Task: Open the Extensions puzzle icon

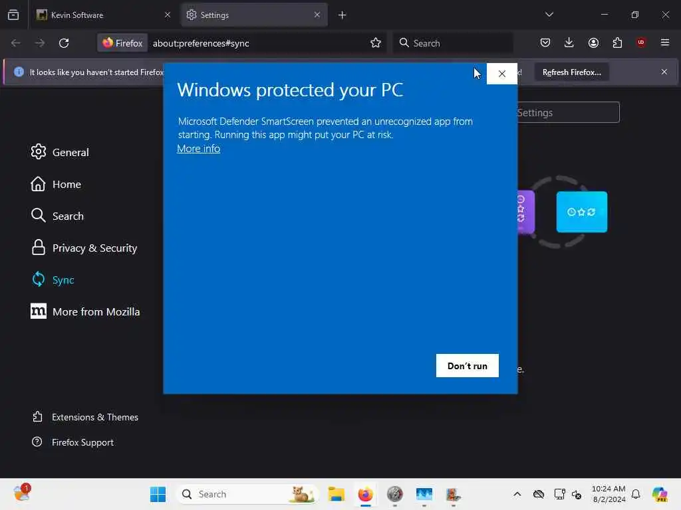Action: point(617,42)
